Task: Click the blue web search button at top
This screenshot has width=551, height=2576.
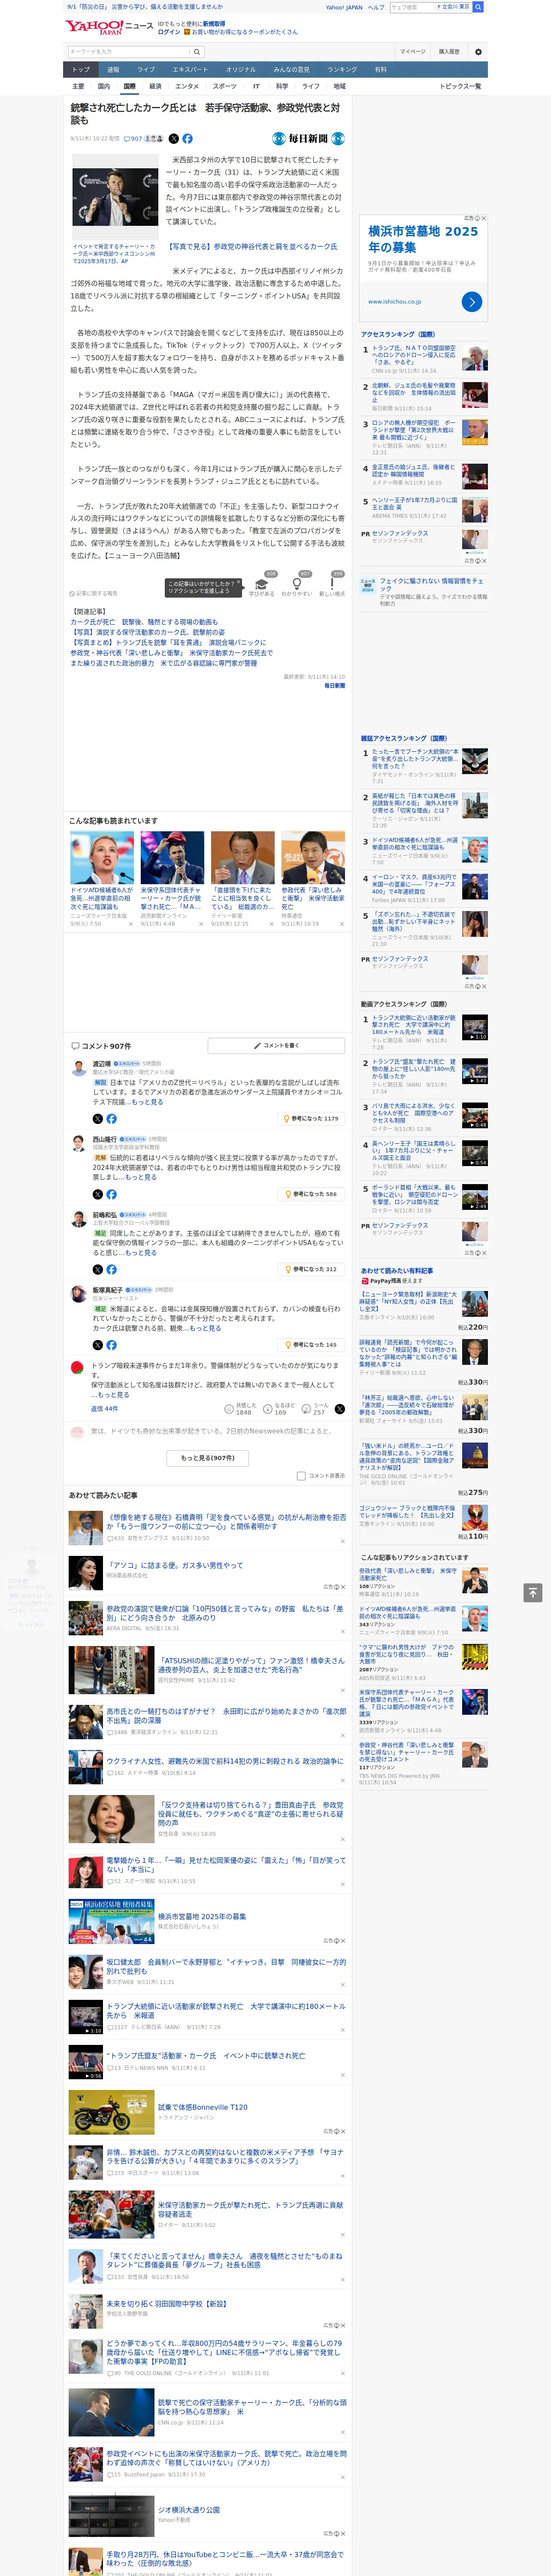Action: (478, 7)
